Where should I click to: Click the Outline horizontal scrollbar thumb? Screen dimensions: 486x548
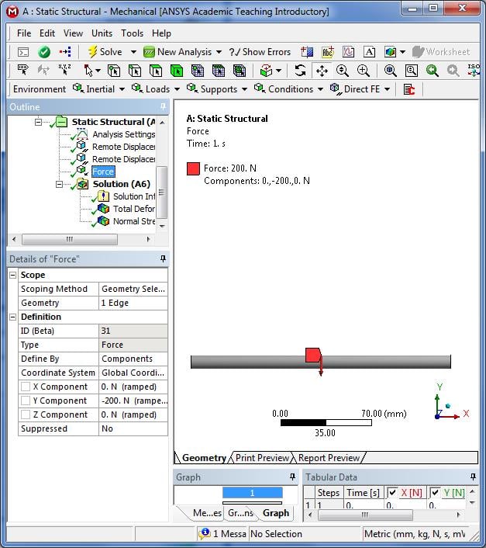(x=70, y=239)
